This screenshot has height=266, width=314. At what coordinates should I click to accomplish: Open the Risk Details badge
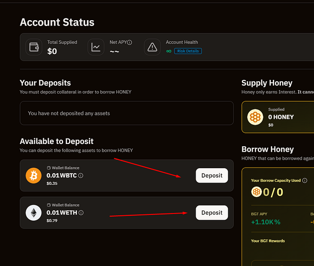(x=188, y=51)
